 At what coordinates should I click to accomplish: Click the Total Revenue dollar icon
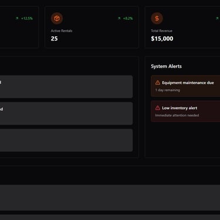pos(157,18)
